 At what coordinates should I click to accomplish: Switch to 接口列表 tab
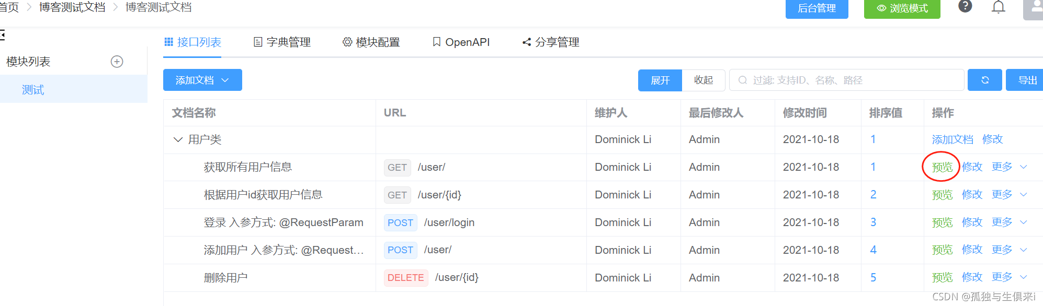(192, 42)
